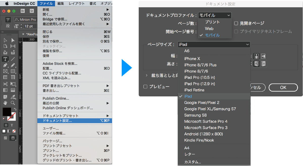The height and width of the screenshot is (166, 303).
Task: Expand 最近使用したファイルを開く submenu
Action: pos(74,24)
